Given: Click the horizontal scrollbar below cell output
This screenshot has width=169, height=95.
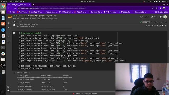Looking at the screenshot, I should pos(63,92).
